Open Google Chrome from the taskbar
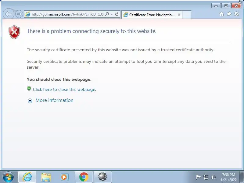The height and width of the screenshot is (183, 244). click(84, 177)
